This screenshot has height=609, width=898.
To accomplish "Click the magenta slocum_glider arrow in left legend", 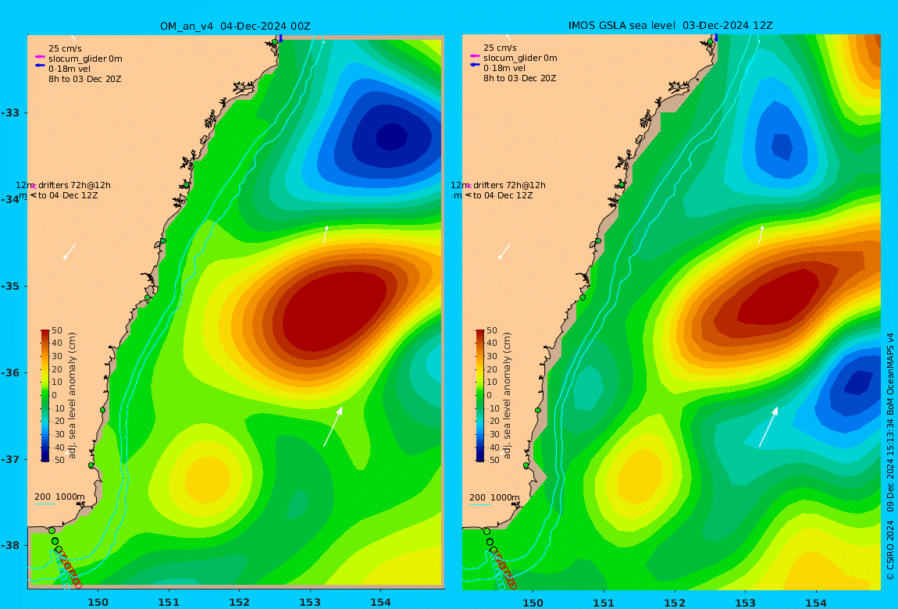I will (40, 57).
